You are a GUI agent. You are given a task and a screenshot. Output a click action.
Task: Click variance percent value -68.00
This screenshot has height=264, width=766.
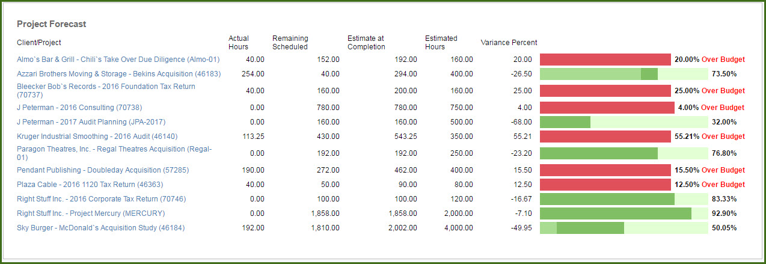pos(521,122)
